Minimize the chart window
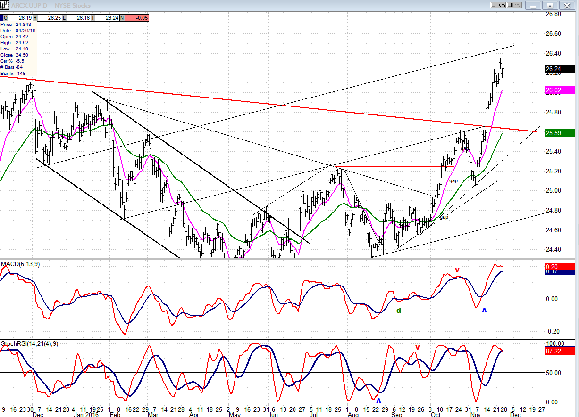579x417 pixels. [x=534, y=5]
